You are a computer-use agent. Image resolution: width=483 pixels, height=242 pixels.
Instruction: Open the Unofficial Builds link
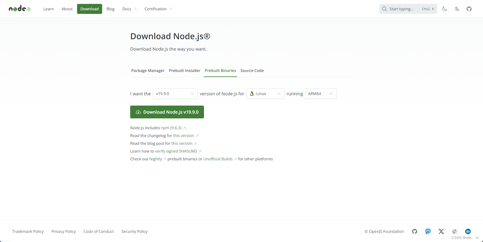(x=220, y=159)
